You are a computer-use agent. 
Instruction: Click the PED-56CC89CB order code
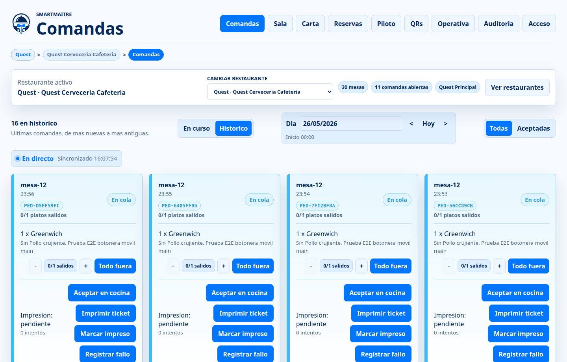455,205
